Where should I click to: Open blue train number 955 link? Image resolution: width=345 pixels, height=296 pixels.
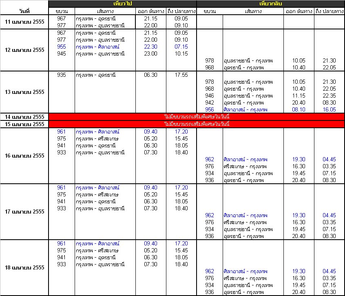(61, 47)
